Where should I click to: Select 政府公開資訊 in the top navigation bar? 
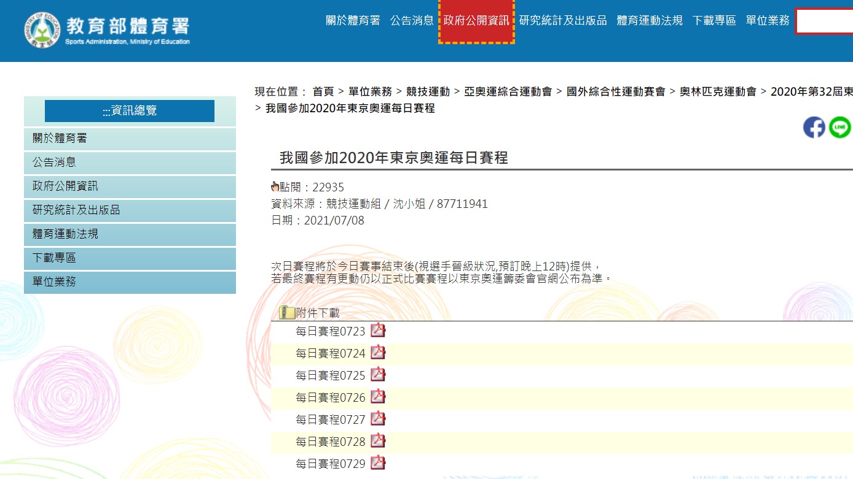[x=476, y=21]
